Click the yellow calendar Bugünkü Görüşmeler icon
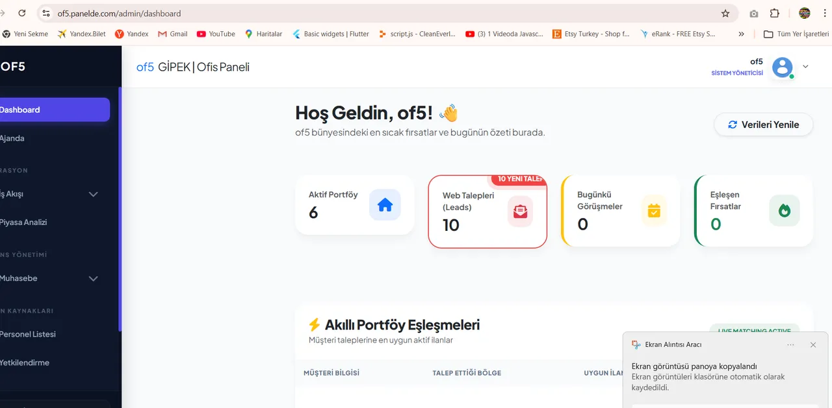Screen dimensions: 832x408 [x=654, y=211]
